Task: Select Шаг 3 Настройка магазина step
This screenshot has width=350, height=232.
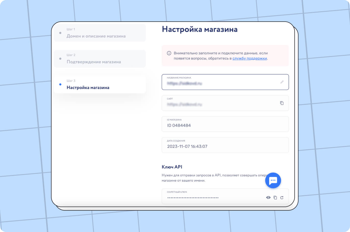Action: pyautogui.click(x=100, y=84)
